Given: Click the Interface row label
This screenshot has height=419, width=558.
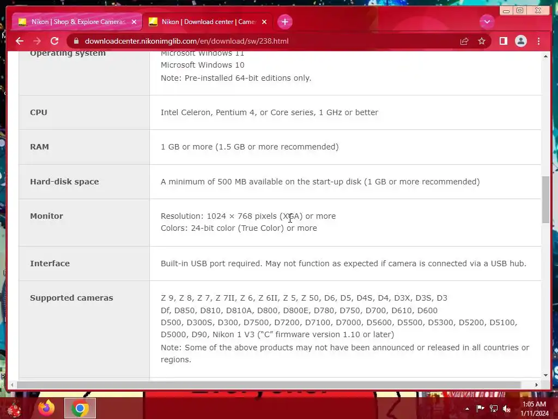Looking at the screenshot, I should [50, 264].
